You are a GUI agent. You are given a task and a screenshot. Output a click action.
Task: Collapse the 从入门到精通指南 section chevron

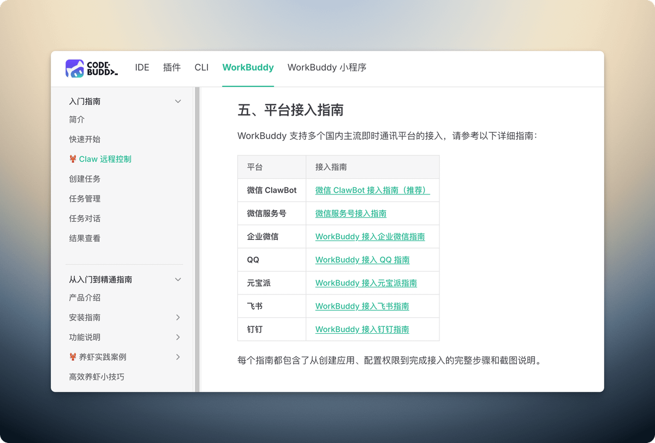point(177,280)
